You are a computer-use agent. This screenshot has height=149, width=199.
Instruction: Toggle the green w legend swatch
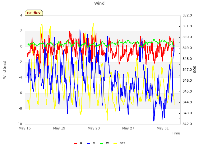tap(102, 143)
